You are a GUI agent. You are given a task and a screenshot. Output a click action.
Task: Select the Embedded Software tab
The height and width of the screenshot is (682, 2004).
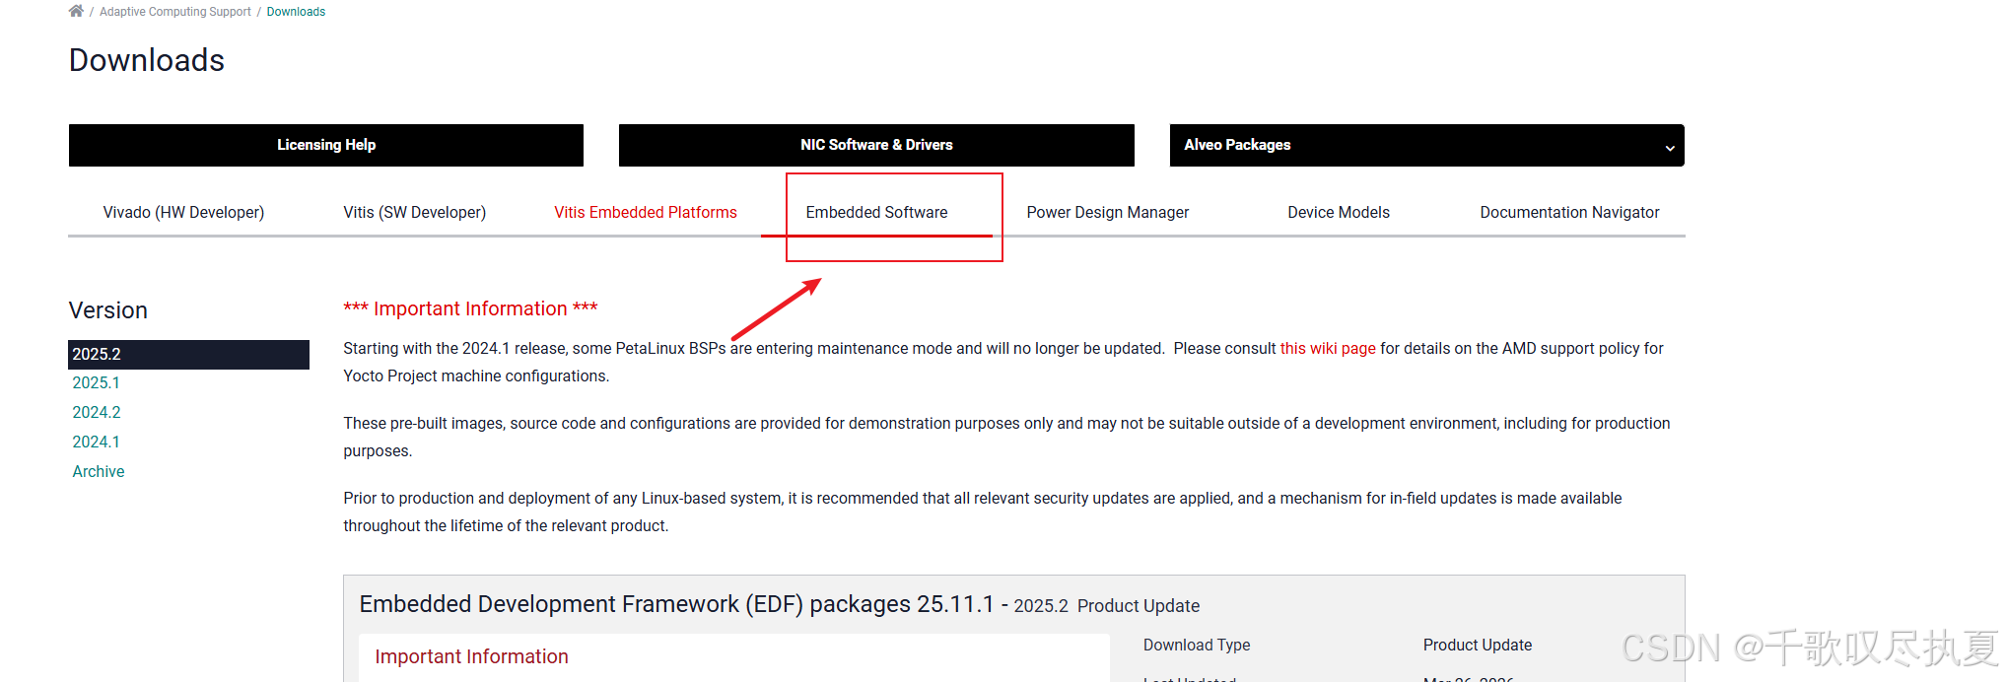(x=876, y=212)
